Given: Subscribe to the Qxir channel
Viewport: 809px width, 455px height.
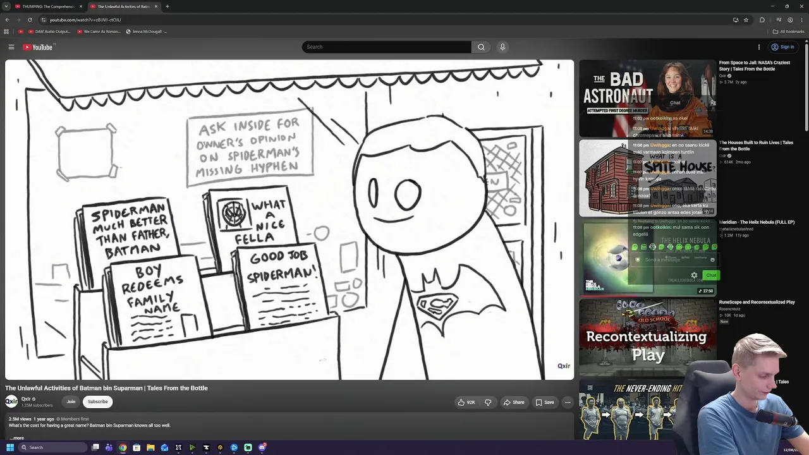Looking at the screenshot, I should click(97, 402).
